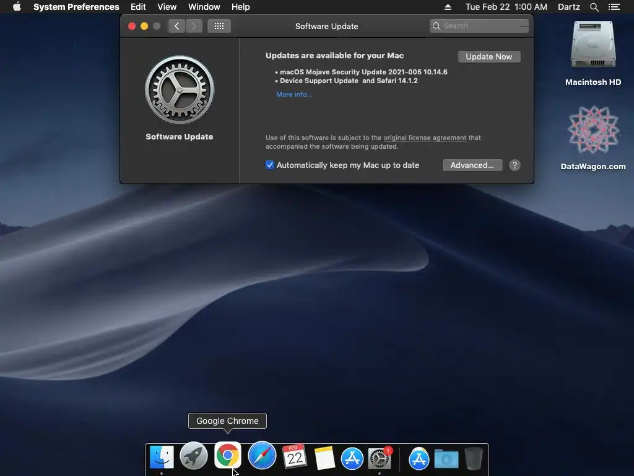Open Google Chrome from the Dock
634x476 pixels.
pyautogui.click(x=228, y=455)
